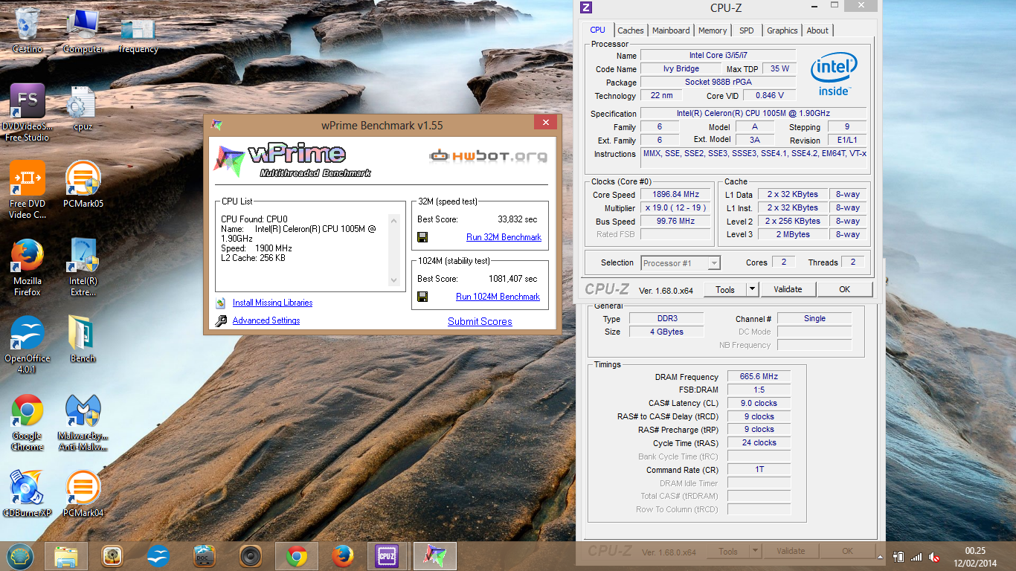The image size is (1016, 571).
Task: Launch Intel(R) Extreme desktop shortcut
Action: click(x=83, y=267)
